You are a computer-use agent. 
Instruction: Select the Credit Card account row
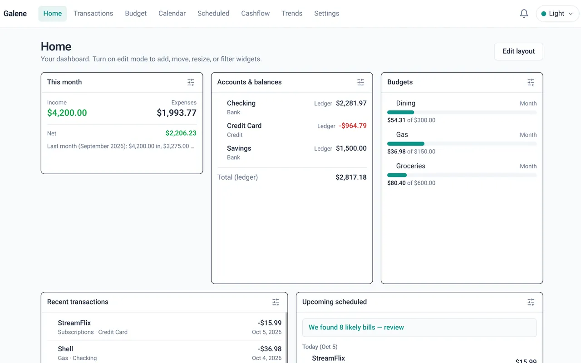pyautogui.click(x=292, y=130)
